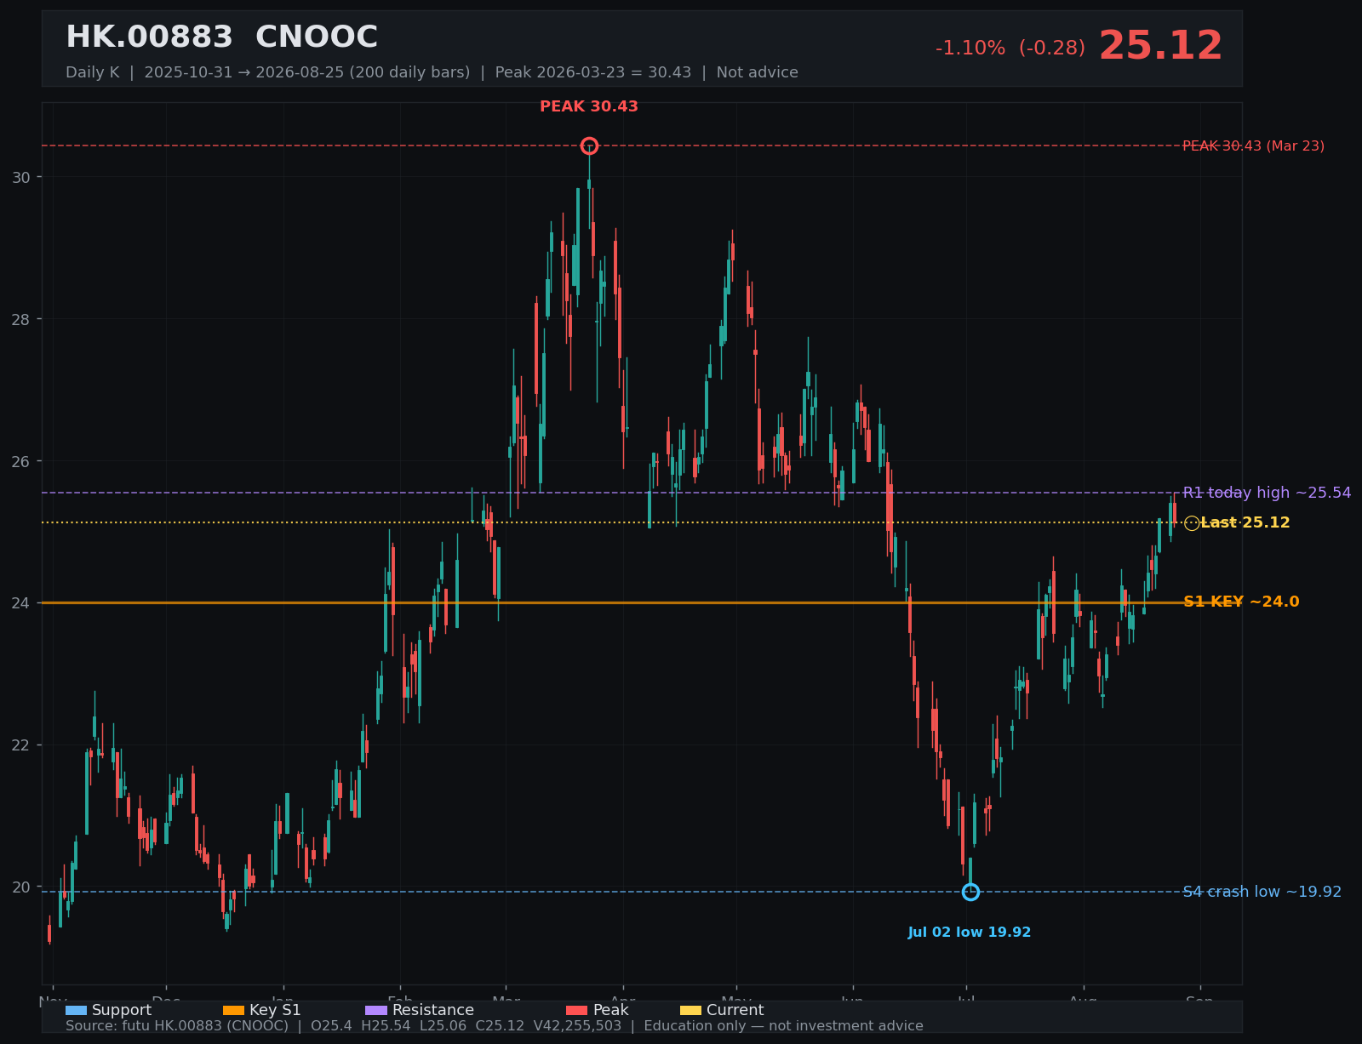Select the "Current" legend label
The height and width of the screenshot is (1044, 1362).
pos(735,1010)
